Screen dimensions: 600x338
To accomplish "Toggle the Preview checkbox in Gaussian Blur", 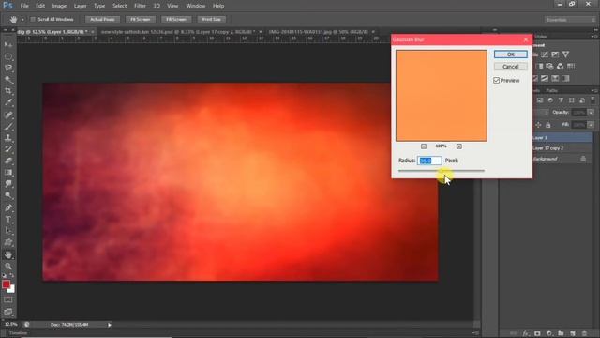I will point(496,80).
